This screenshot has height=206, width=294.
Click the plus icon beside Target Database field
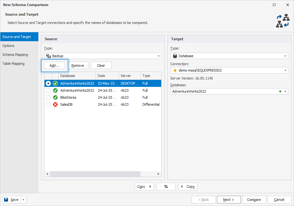pyautogui.click(x=281, y=91)
